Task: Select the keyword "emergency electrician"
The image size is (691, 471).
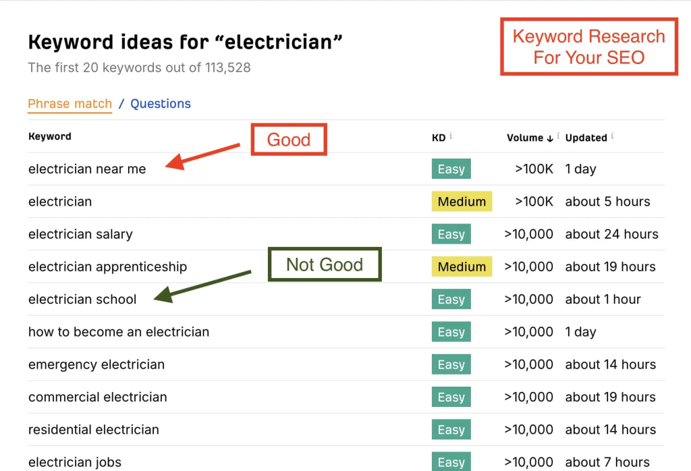Action: 96,364
